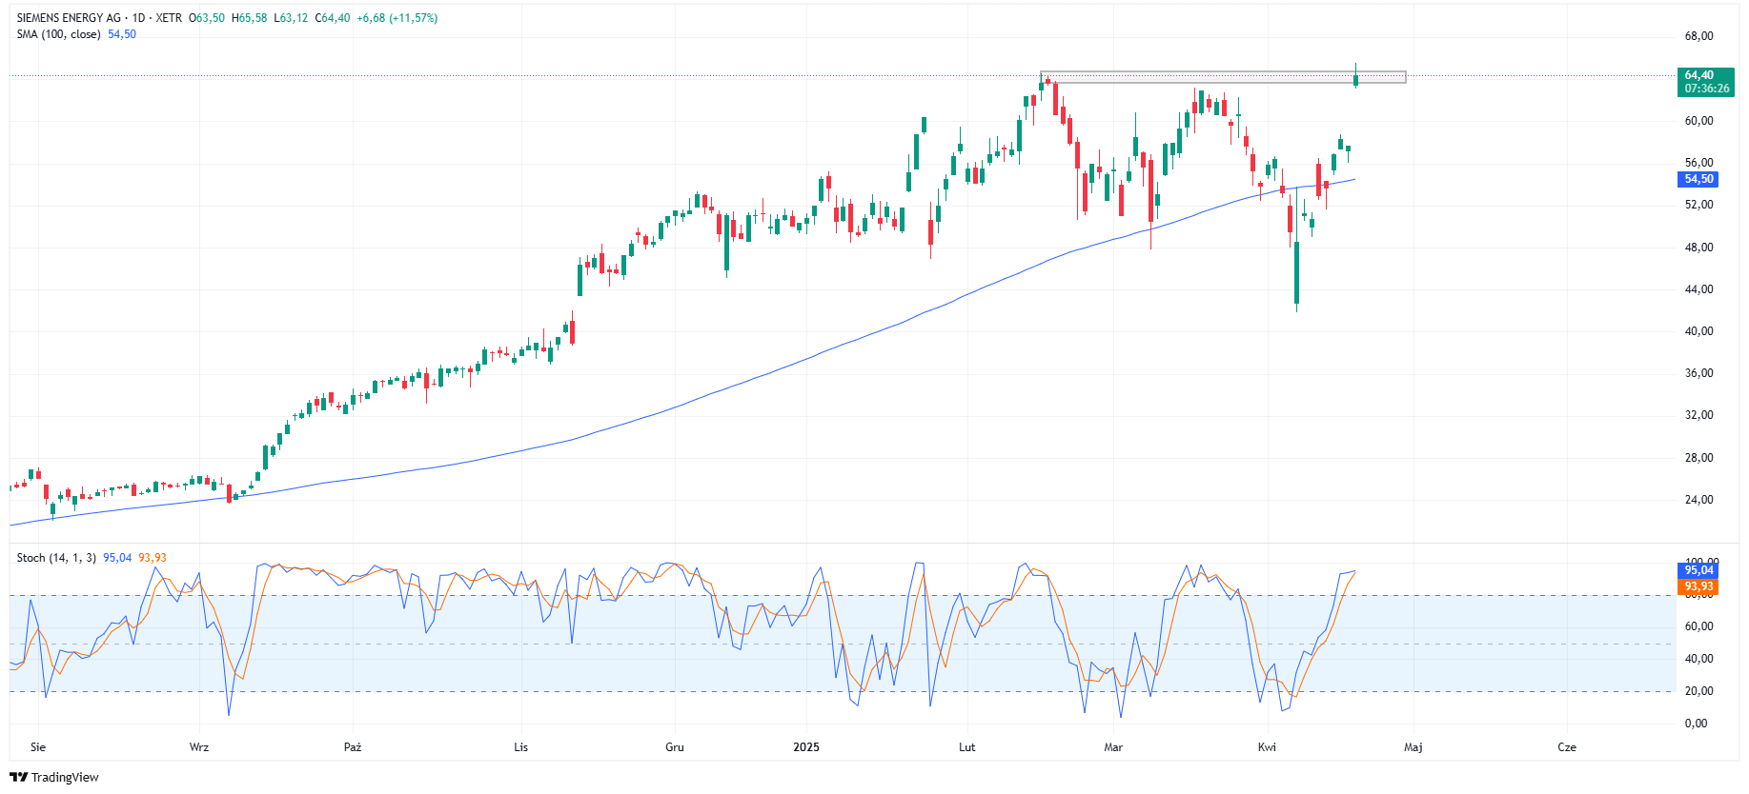Image resolution: width=1749 pixels, height=794 pixels.
Task: Select the Stoch (14, 1, 3) indicator legend
Action: 56,558
